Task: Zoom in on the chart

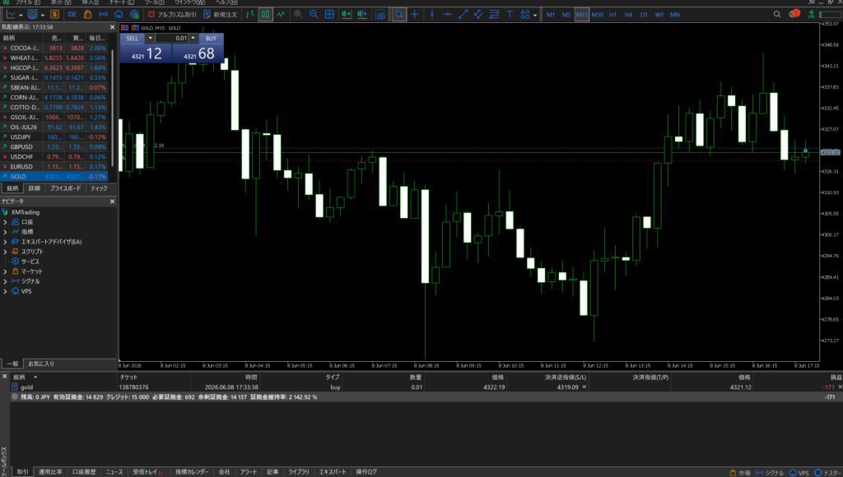Action: coord(298,15)
